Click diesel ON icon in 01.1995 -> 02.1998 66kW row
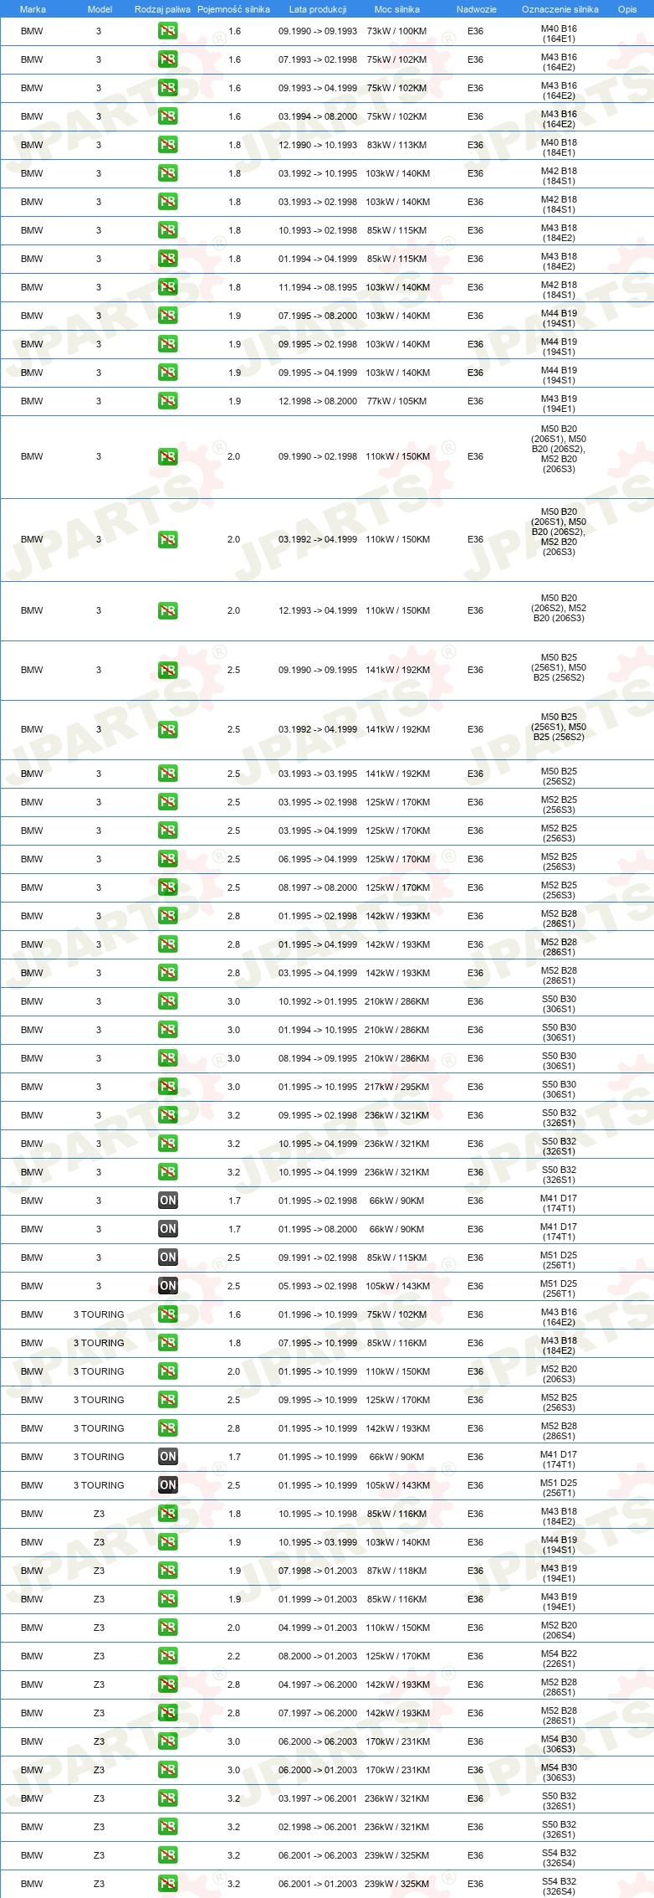The image size is (654, 1898). [x=167, y=1201]
